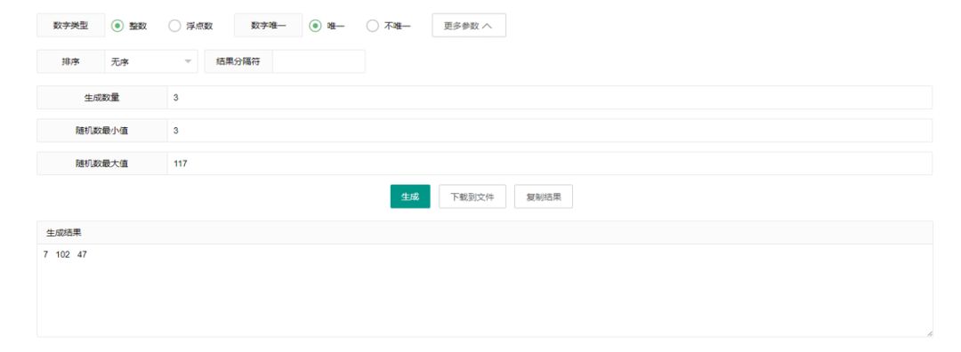This screenshot has width=961, height=352.
Task: Click the 随机数最小值 label
Action: click(x=101, y=131)
